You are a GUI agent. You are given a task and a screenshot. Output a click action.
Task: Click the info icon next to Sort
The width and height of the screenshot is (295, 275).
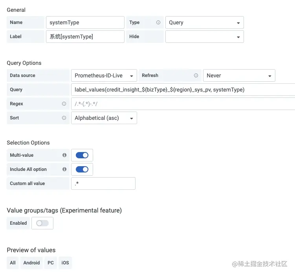pyautogui.click(x=64, y=118)
